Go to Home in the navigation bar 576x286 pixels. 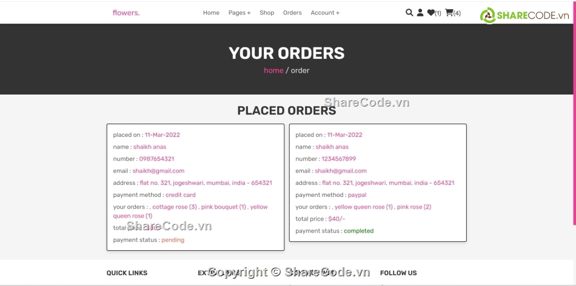(211, 13)
